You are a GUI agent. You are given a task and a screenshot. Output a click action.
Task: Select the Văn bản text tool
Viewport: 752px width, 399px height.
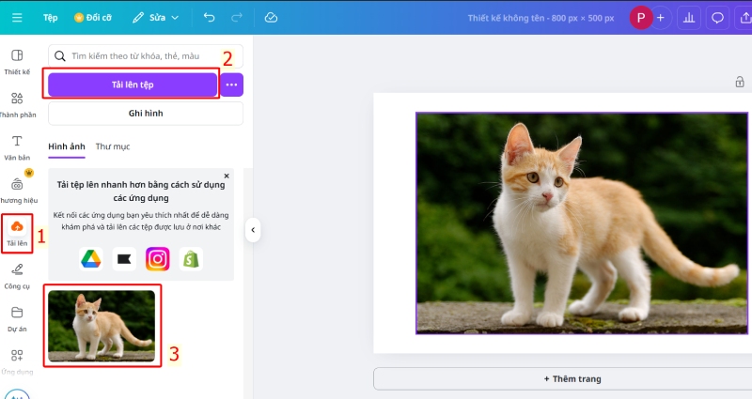coord(17,146)
